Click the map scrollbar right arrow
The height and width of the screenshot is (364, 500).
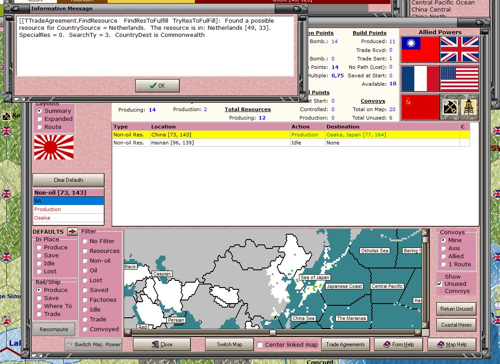[418, 333]
